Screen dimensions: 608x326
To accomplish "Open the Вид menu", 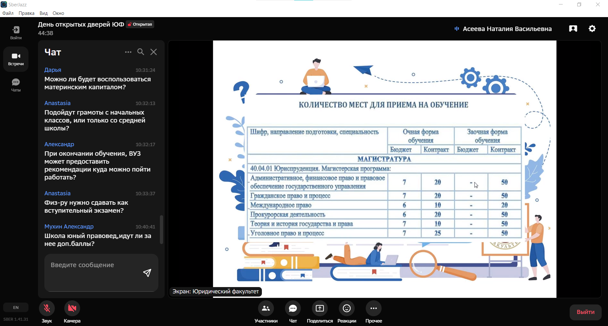I will 43,13.
